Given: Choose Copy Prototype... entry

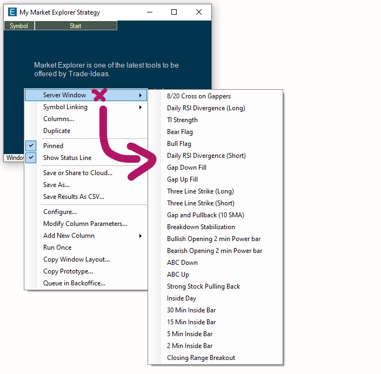Looking at the screenshot, I should pyautogui.click(x=68, y=271).
